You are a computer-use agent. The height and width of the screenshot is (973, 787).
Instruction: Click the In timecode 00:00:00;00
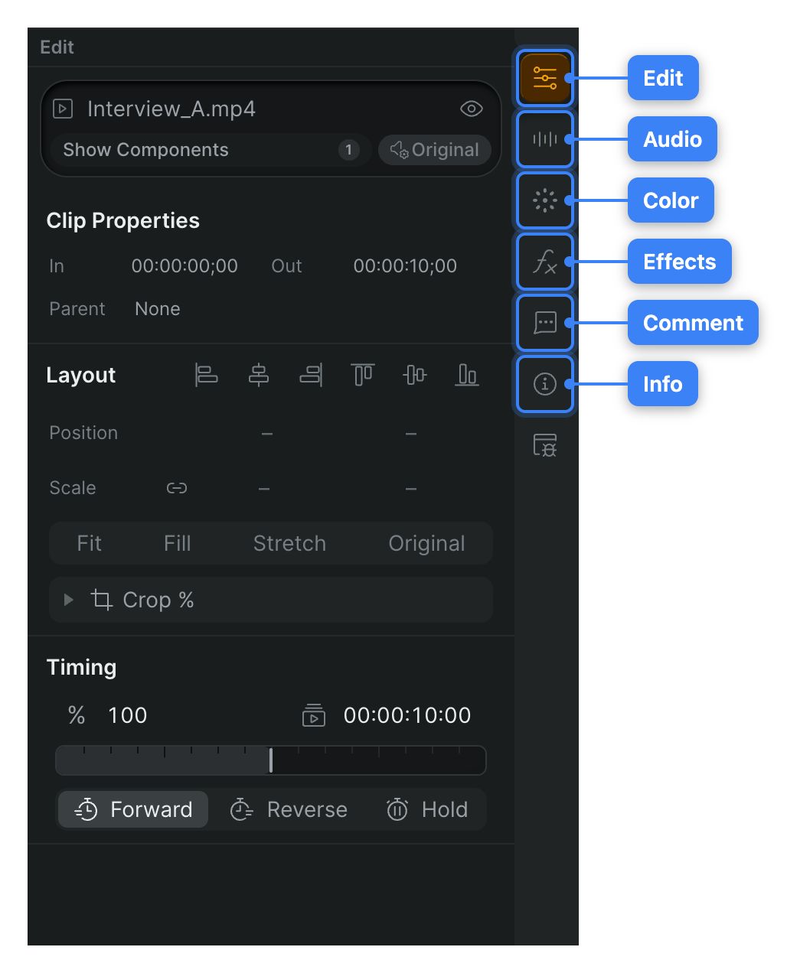[185, 266]
